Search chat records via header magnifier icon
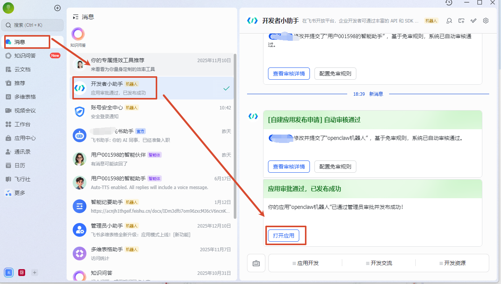This screenshot has height=284, width=501. (449, 21)
